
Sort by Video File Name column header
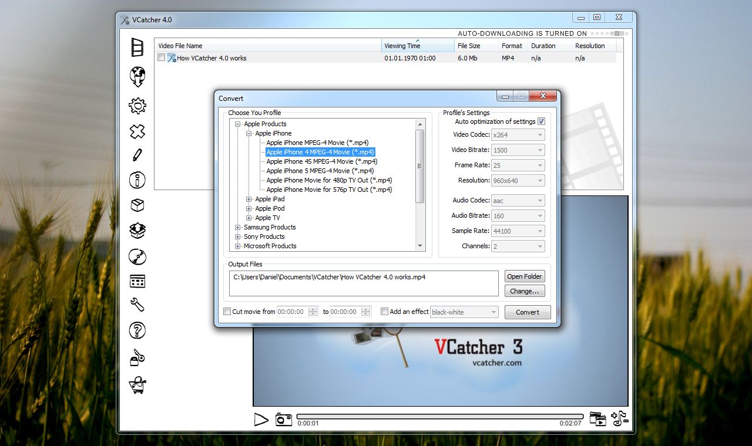[268, 46]
